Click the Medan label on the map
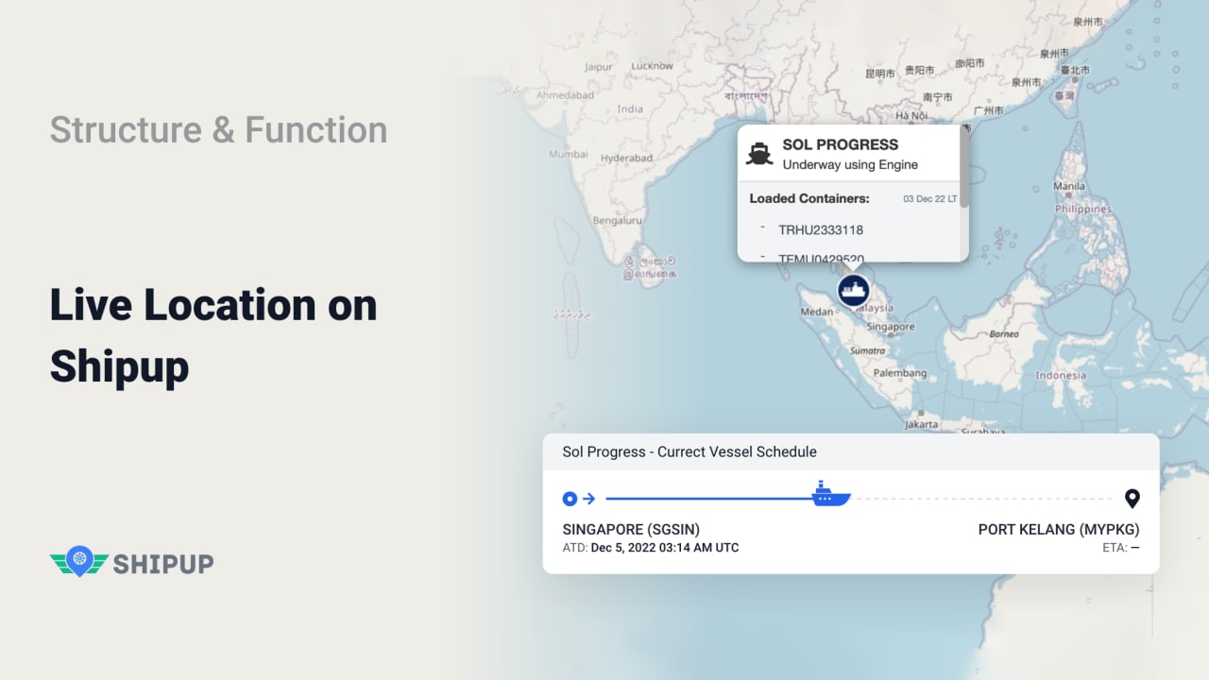Image resolution: width=1209 pixels, height=680 pixels. pos(817,312)
